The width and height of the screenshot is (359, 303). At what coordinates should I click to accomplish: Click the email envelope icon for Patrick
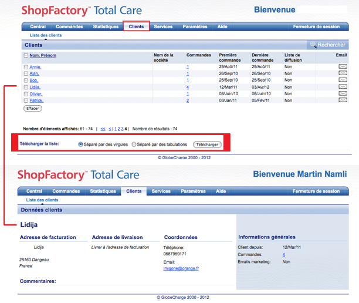coord(343,100)
